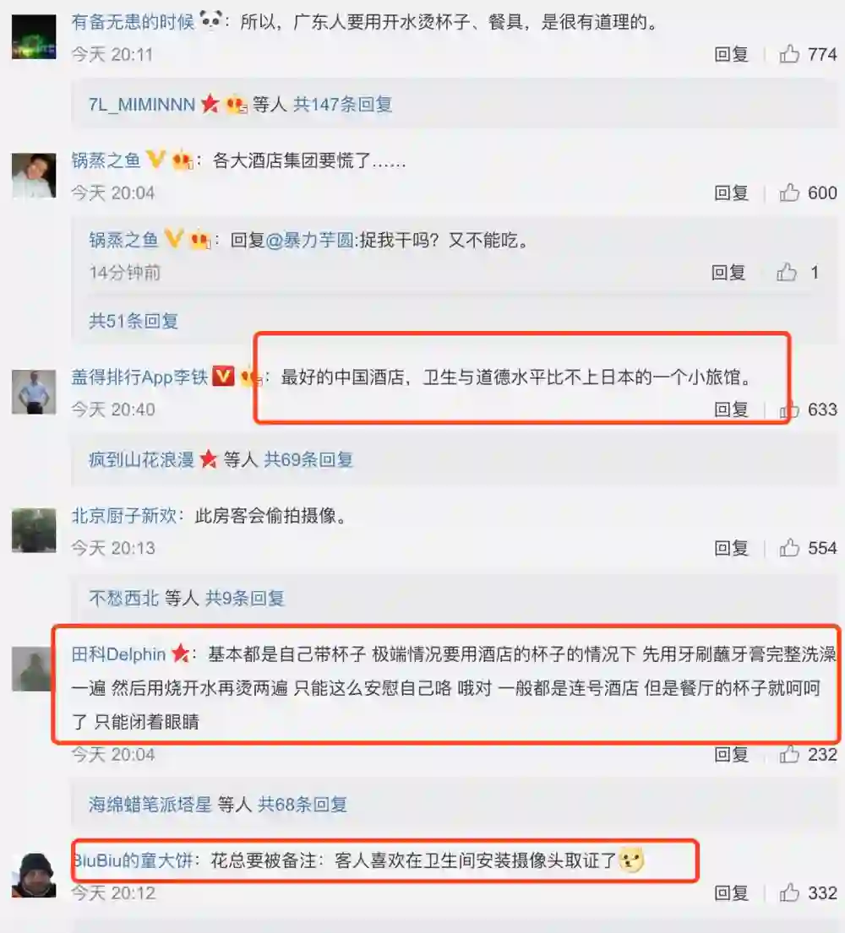The image size is (845, 933).
Task: Like the reply posted 14分钟前
Action: pos(787,272)
